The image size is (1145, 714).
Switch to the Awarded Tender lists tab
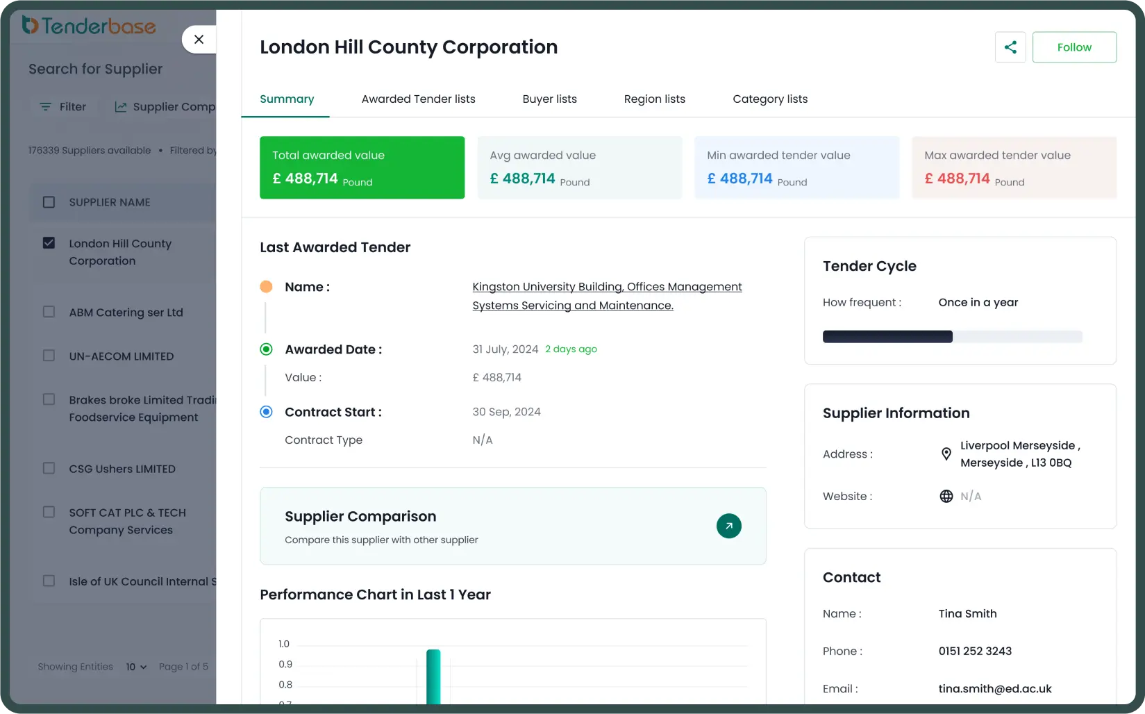tap(418, 99)
